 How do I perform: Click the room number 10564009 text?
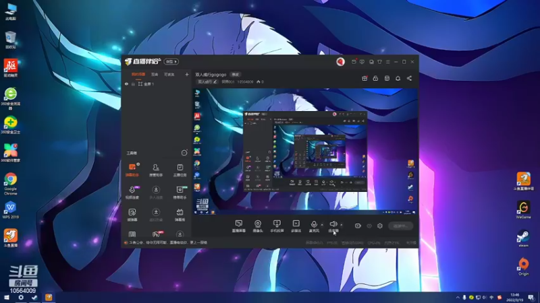(x=245, y=81)
